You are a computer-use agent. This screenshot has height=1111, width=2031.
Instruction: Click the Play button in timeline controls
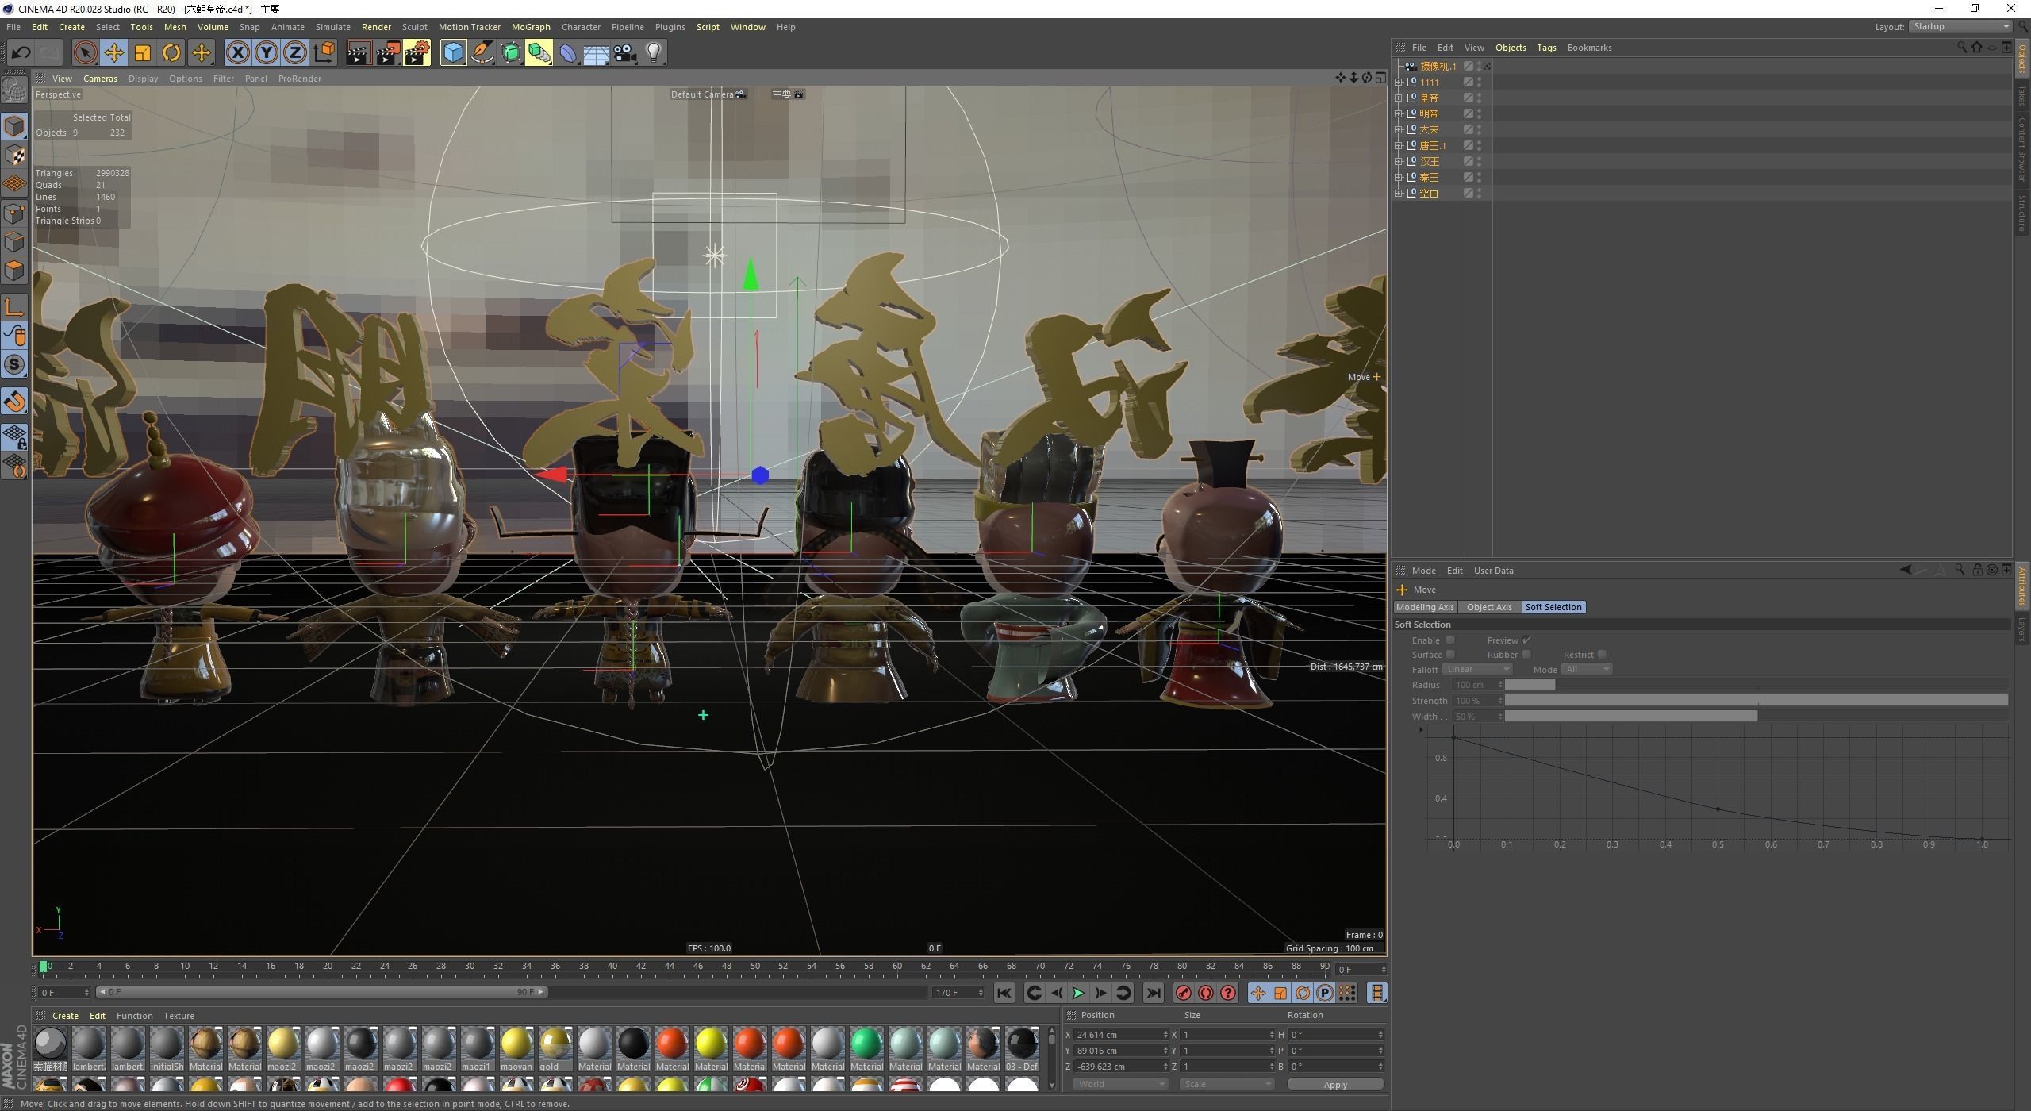click(1077, 993)
